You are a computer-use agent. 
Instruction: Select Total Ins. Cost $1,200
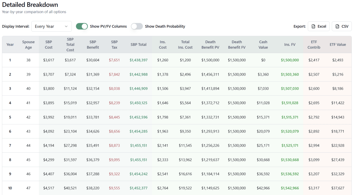[x=185, y=60]
